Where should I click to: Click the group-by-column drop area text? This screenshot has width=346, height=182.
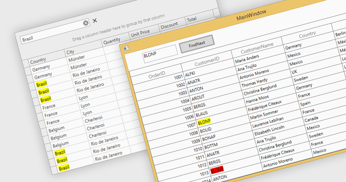click(118, 28)
